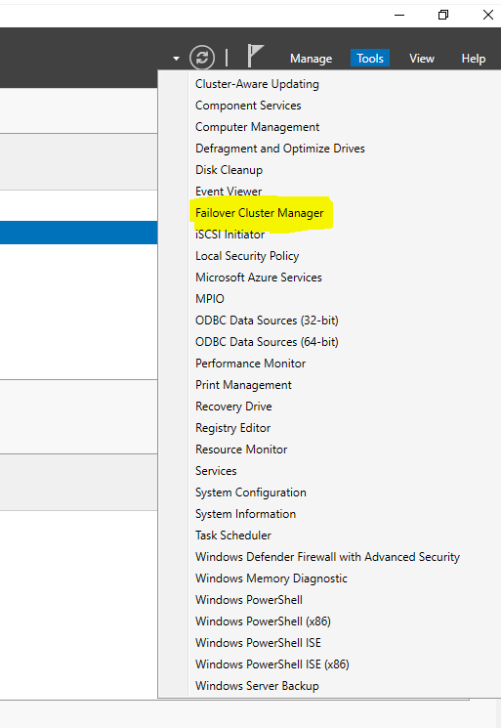Launch iSCSI Initiator
Screen dimensions: 501x728
point(230,235)
